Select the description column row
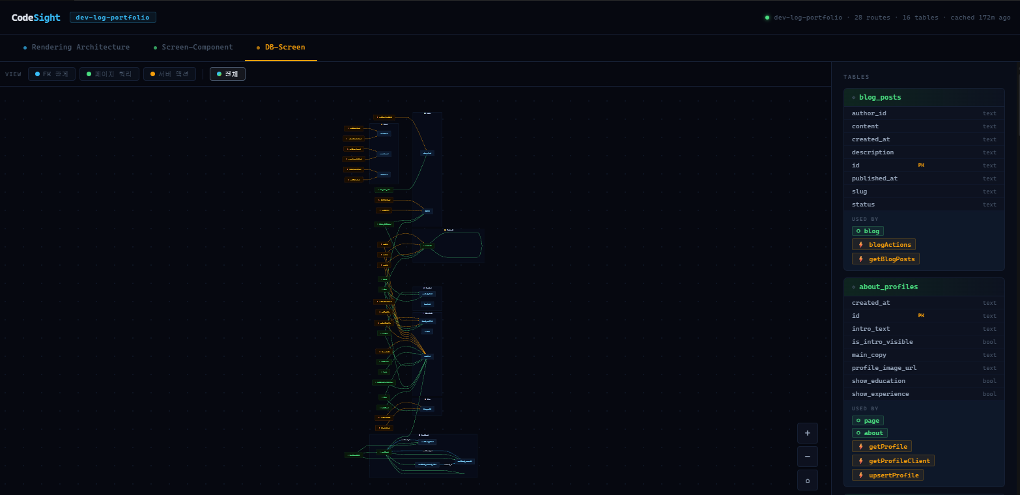The width and height of the screenshot is (1020, 495). coord(924,152)
